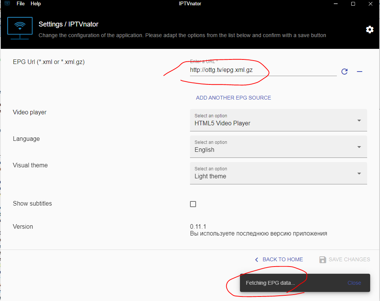Screen dimensions: 380x301
Task: Click Add Another EPG Source
Action: pos(234,98)
